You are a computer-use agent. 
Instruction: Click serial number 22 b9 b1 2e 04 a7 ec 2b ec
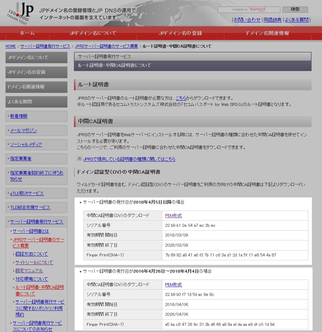(190, 225)
